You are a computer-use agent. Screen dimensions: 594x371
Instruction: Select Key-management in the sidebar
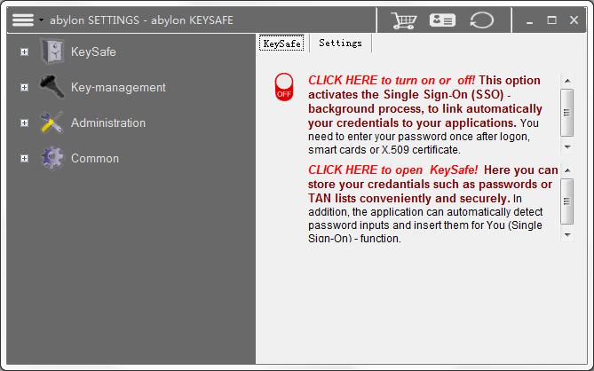pyautogui.click(x=118, y=88)
